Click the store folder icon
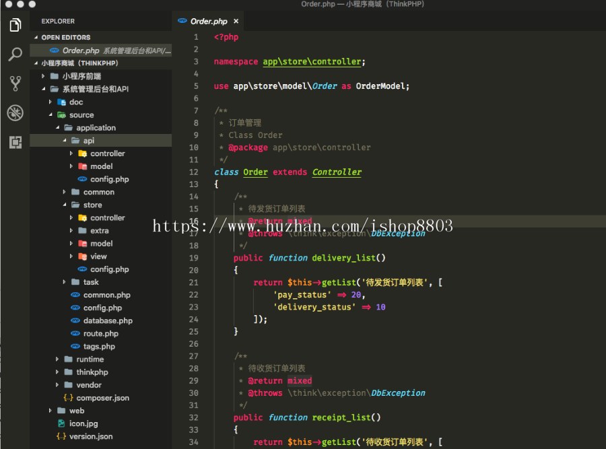Image resolution: width=606 pixels, height=449 pixels. [75, 205]
